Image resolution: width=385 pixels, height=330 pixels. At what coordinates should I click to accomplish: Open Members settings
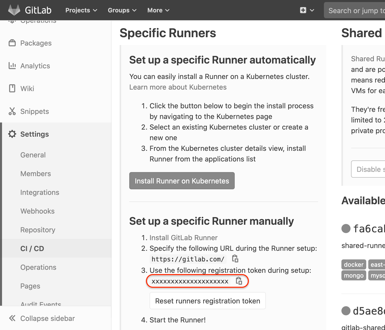(35, 174)
